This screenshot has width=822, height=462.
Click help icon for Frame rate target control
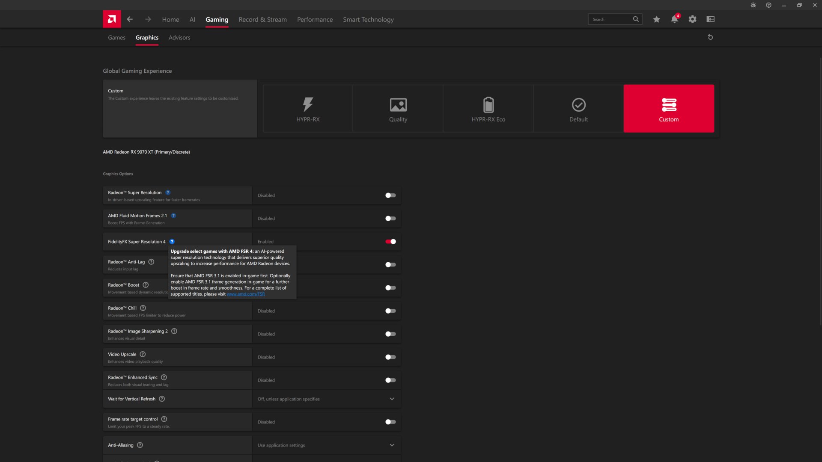tap(164, 419)
